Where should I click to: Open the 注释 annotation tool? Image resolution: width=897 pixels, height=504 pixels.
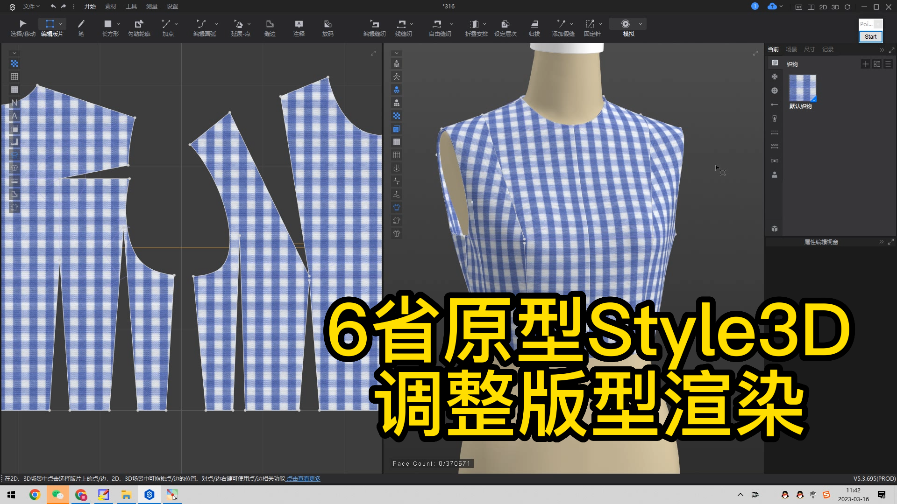tap(299, 28)
